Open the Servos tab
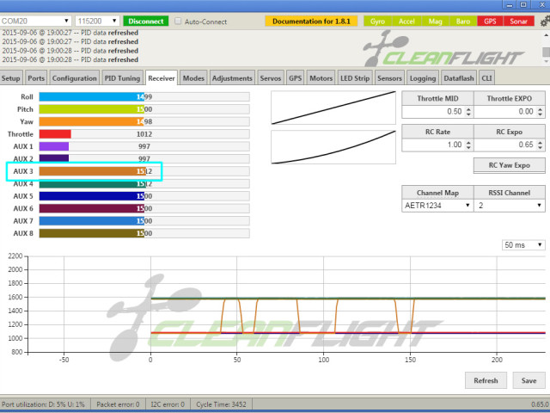The image size is (550, 413). click(x=271, y=78)
